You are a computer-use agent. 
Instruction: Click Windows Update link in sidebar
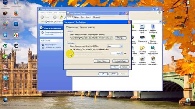(x=51, y=45)
